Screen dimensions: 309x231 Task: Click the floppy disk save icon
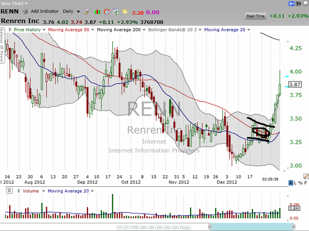pyautogui.click(x=305, y=4)
